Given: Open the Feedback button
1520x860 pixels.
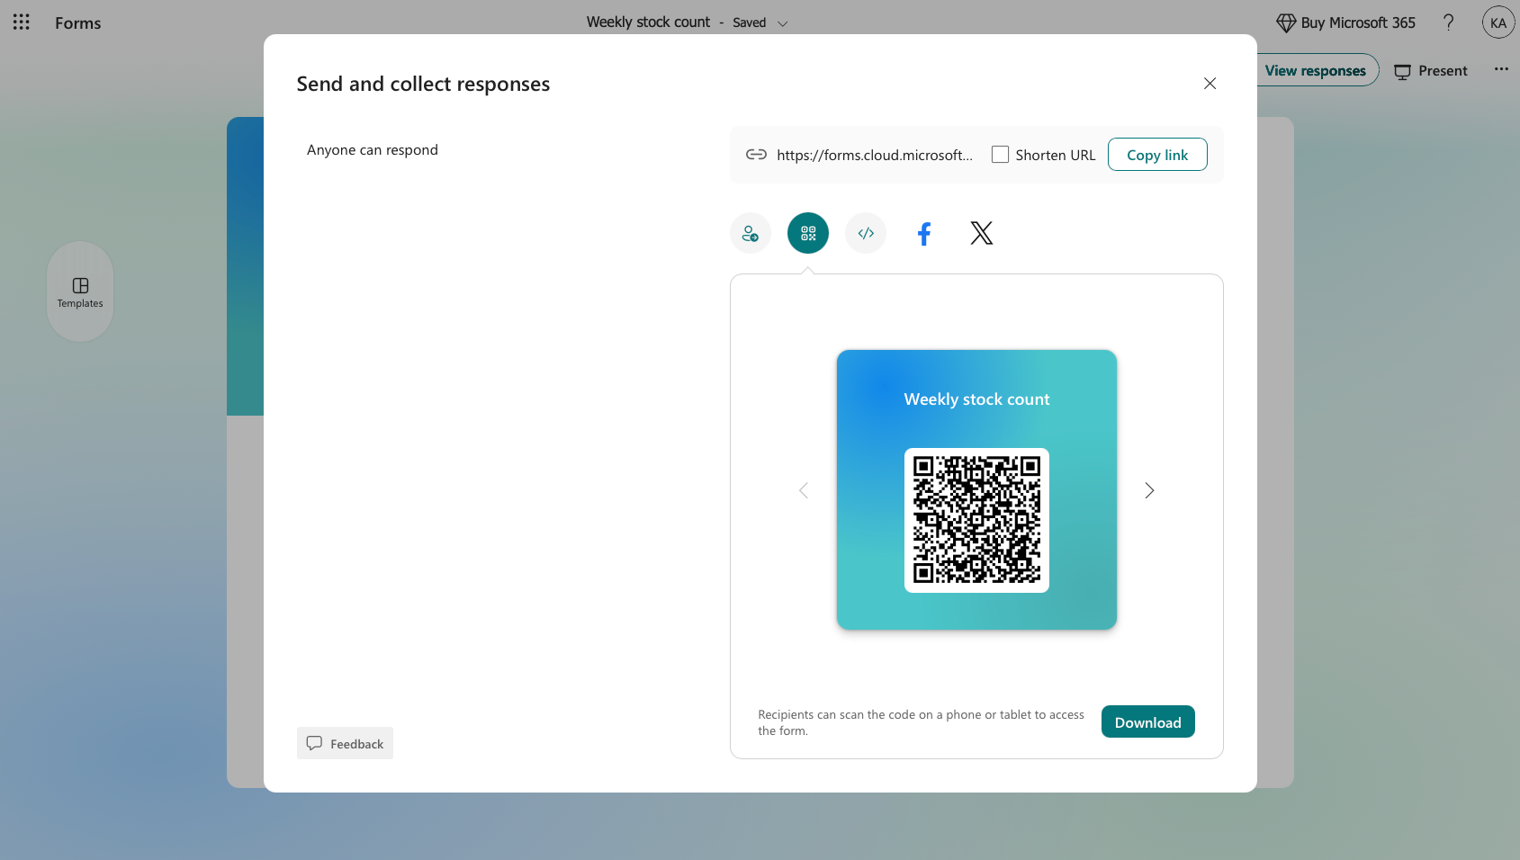Looking at the screenshot, I should click(345, 743).
